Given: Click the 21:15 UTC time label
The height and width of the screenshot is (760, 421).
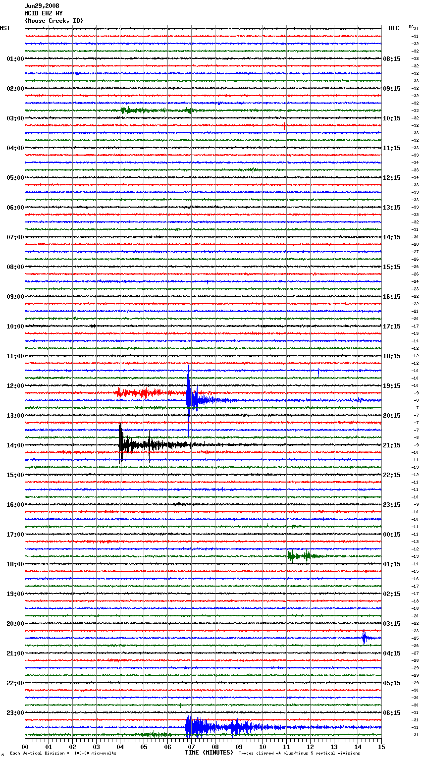Looking at the screenshot, I should click(392, 445).
